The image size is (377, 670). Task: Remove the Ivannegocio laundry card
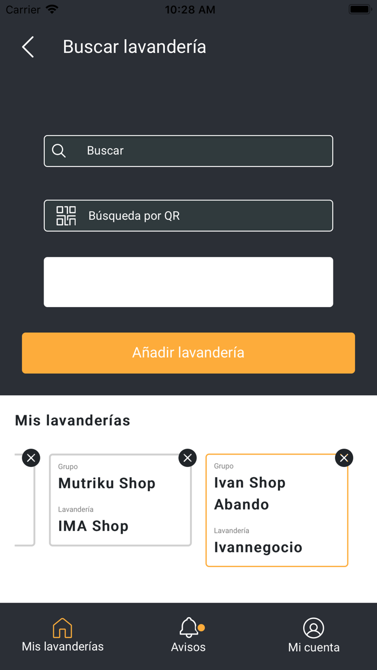click(344, 457)
